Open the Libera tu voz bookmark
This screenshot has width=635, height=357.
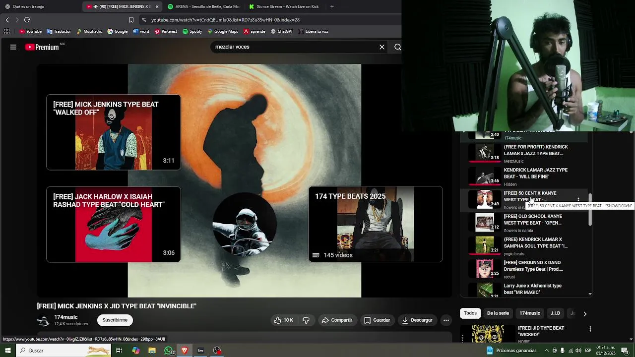313,31
